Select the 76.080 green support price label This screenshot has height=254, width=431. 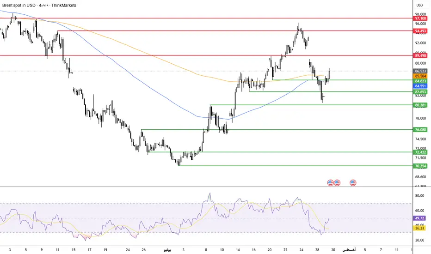pyautogui.click(x=420, y=130)
